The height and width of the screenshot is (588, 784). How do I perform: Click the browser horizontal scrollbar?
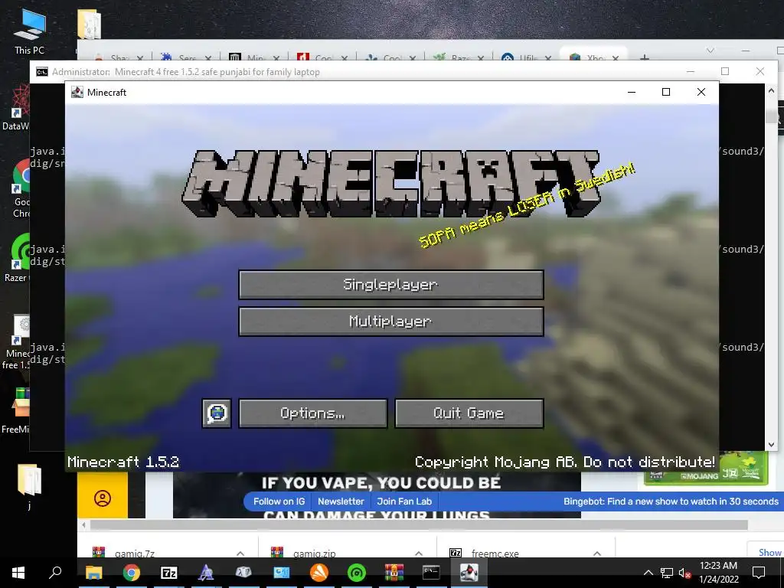[419, 525]
